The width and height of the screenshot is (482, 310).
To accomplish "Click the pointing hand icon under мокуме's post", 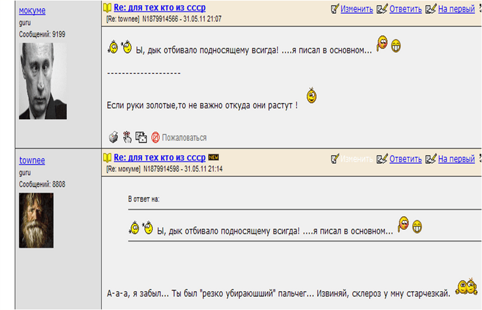I will click(x=127, y=137).
